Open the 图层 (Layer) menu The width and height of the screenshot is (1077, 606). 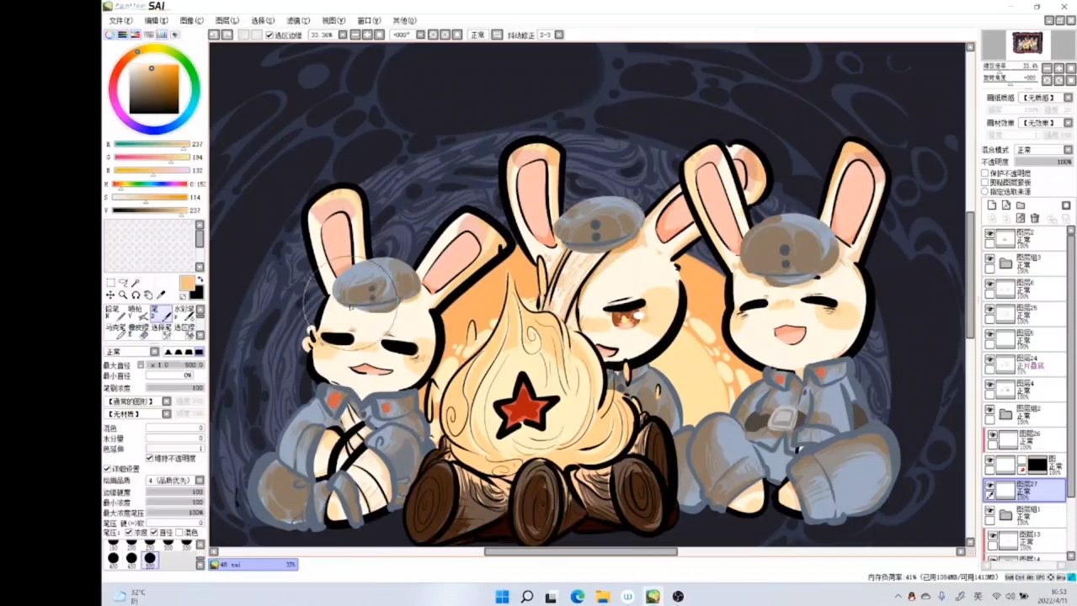(227, 20)
